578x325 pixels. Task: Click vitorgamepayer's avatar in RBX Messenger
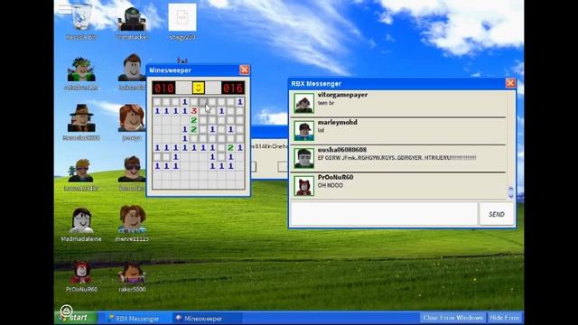pos(303,103)
